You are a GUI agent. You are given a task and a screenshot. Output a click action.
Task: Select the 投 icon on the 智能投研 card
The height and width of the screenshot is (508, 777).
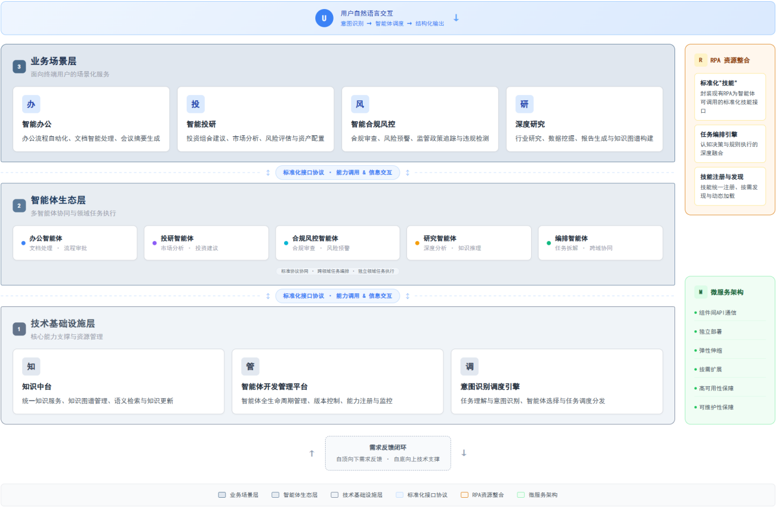tap(196, 104)
